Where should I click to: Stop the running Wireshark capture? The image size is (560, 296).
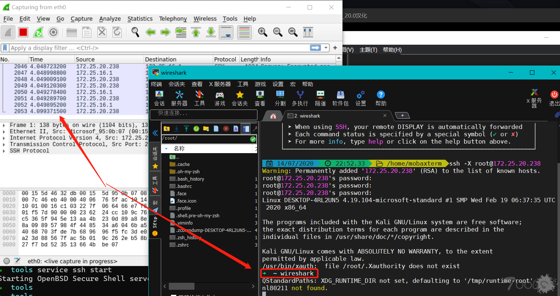click(23, 32)
